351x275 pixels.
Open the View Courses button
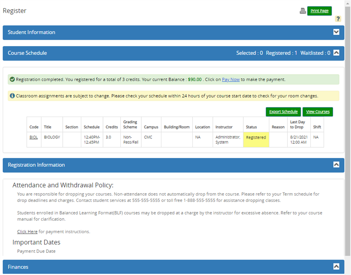[x=317, y=112]
